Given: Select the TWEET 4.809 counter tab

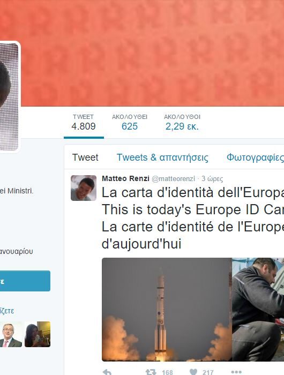Looking at the screenshot, I should (x=84, y=123).
